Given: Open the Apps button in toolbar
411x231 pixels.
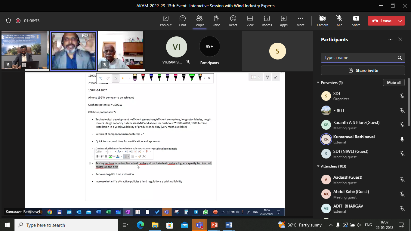Looking at the screenshot, I should point(283,21).
